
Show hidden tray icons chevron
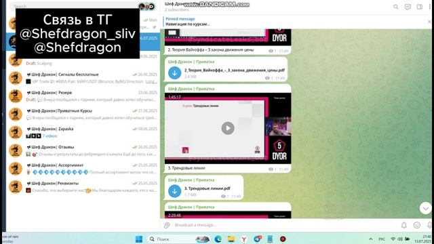(371, 239)
